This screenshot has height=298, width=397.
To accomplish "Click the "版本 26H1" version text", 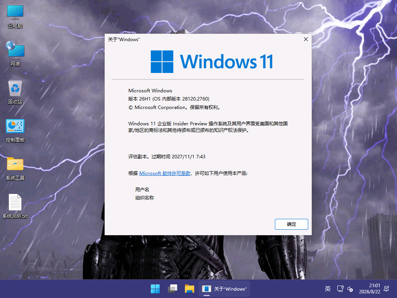I will tap(169, 99).
